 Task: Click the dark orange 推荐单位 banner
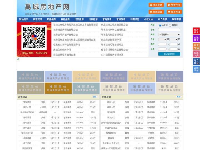[58, 88]
